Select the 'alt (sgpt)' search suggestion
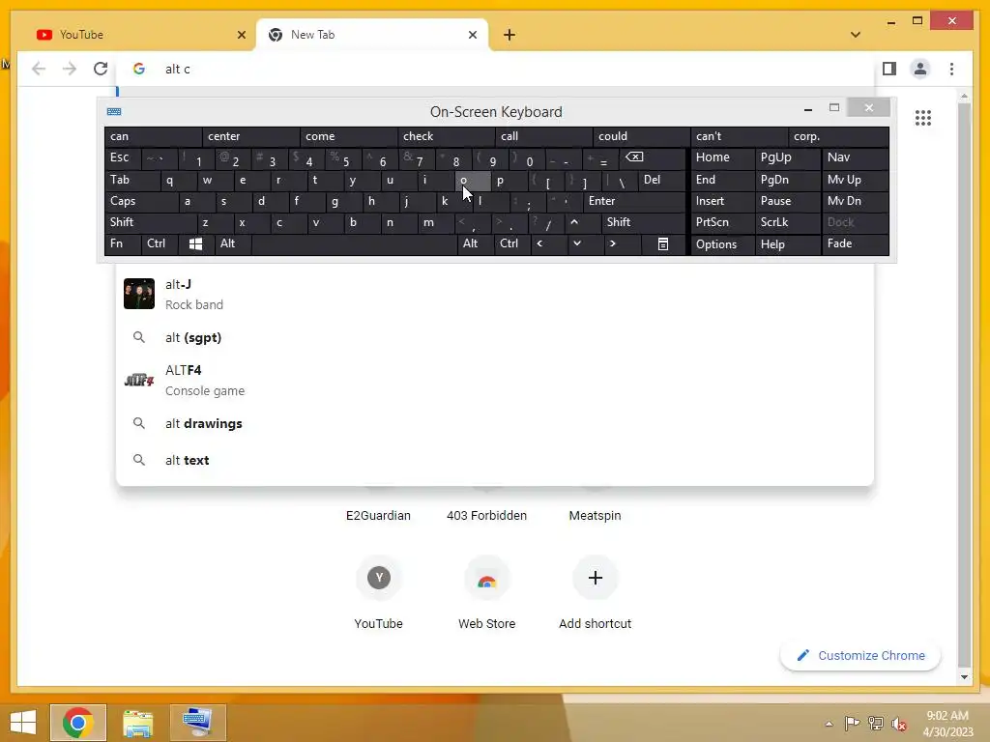 pyautogui.click(x=495, y=337)
